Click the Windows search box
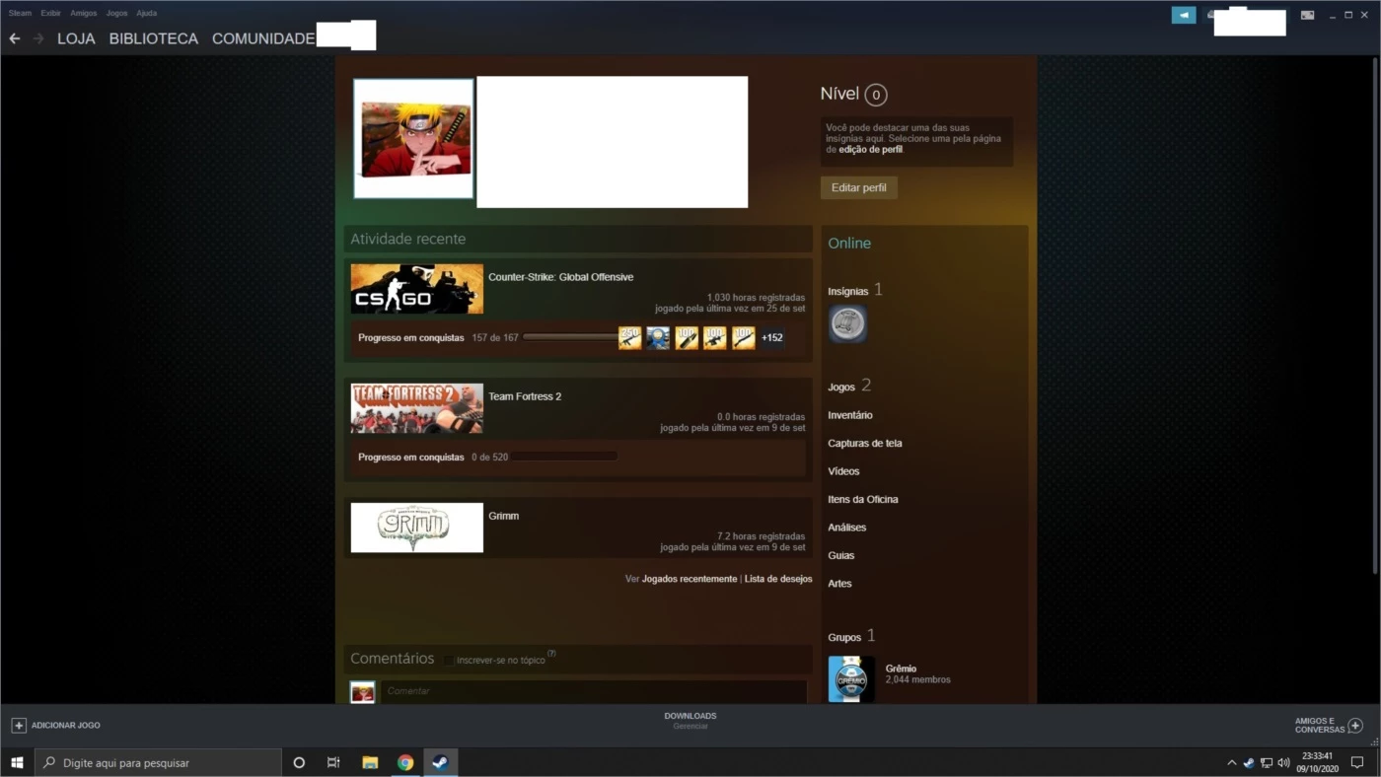The image size is (1381, 777). (158, 762)
